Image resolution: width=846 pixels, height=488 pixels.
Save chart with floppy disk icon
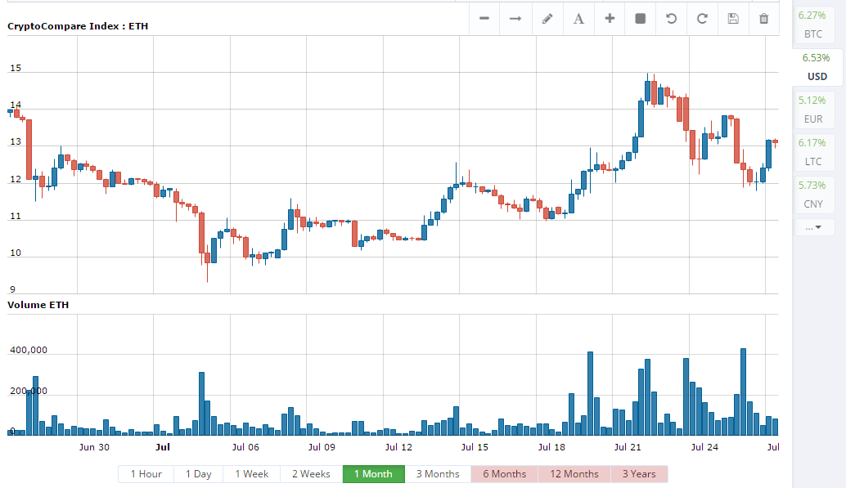tap(733, 18)
